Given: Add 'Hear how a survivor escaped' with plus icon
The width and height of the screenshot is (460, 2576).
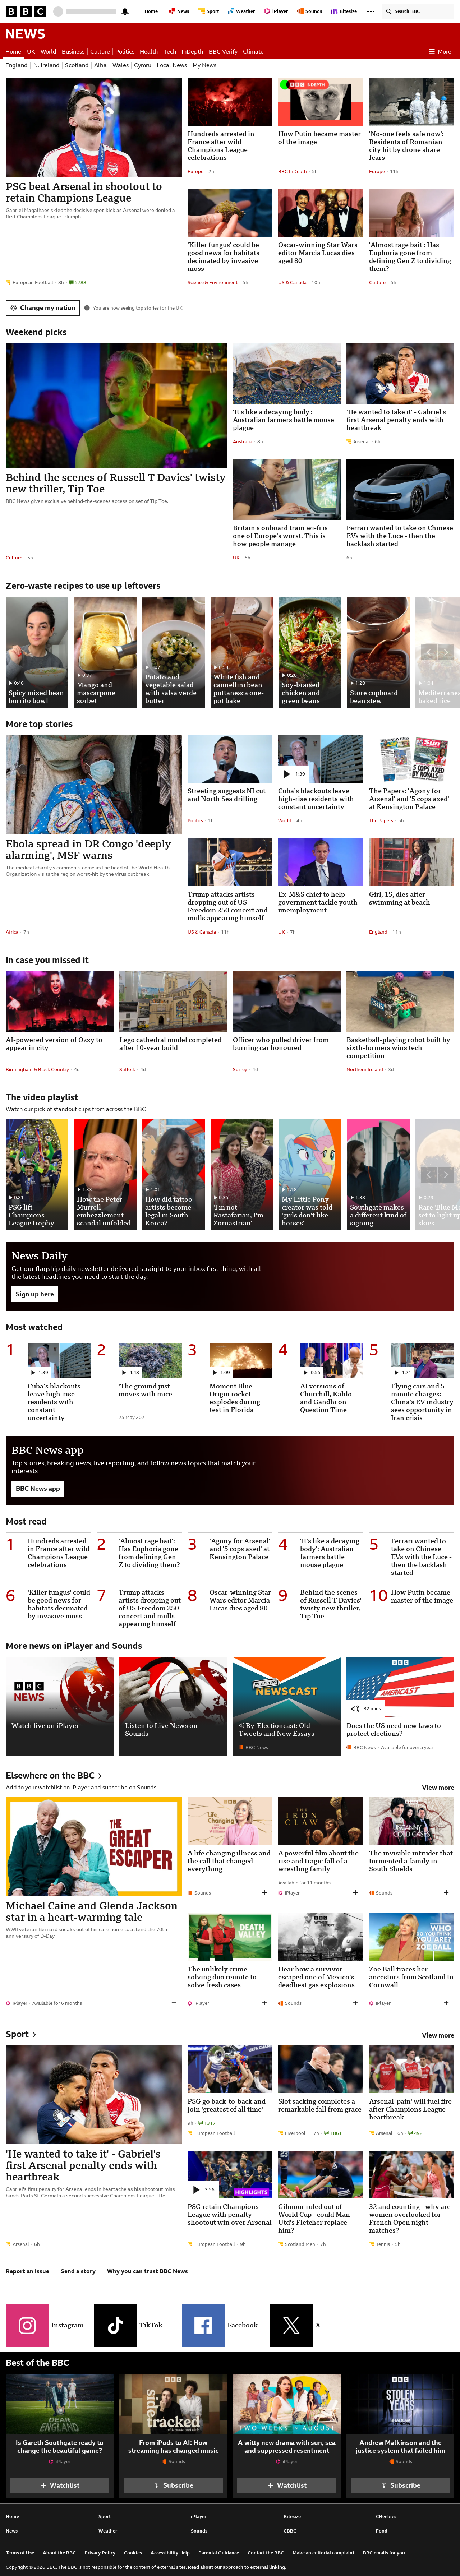Looking at the screenshot, I should click(x=355, y=2003).
